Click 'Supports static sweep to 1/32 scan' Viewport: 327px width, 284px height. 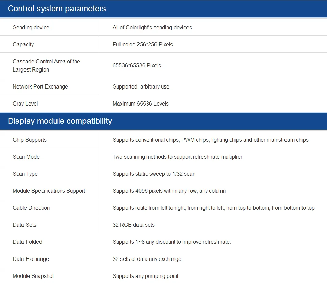coord(154,174)
